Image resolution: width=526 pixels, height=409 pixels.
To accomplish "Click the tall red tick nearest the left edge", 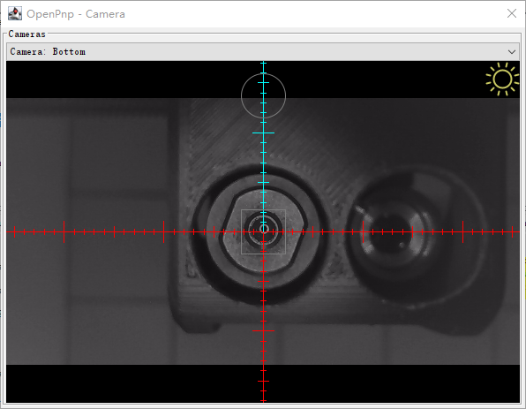I will click(x=64, y=231).
